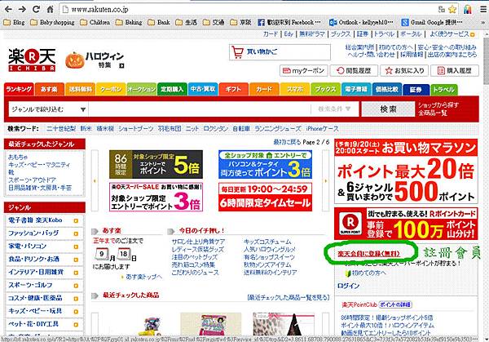Click the right carousel arrow on banners

click(325, 180)
